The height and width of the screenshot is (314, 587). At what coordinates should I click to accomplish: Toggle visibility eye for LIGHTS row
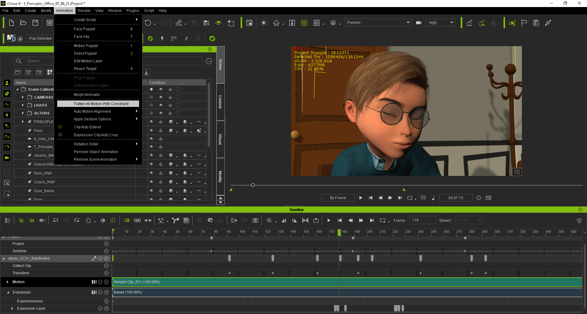161,105
